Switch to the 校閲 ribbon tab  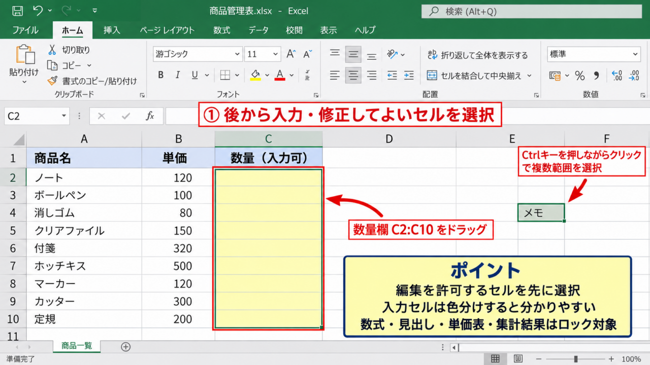(294, 30)
